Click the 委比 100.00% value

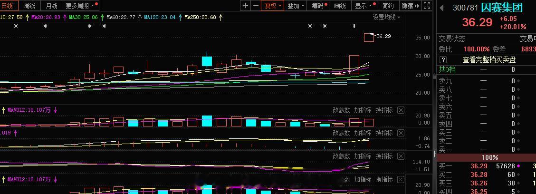coord(477,49)
